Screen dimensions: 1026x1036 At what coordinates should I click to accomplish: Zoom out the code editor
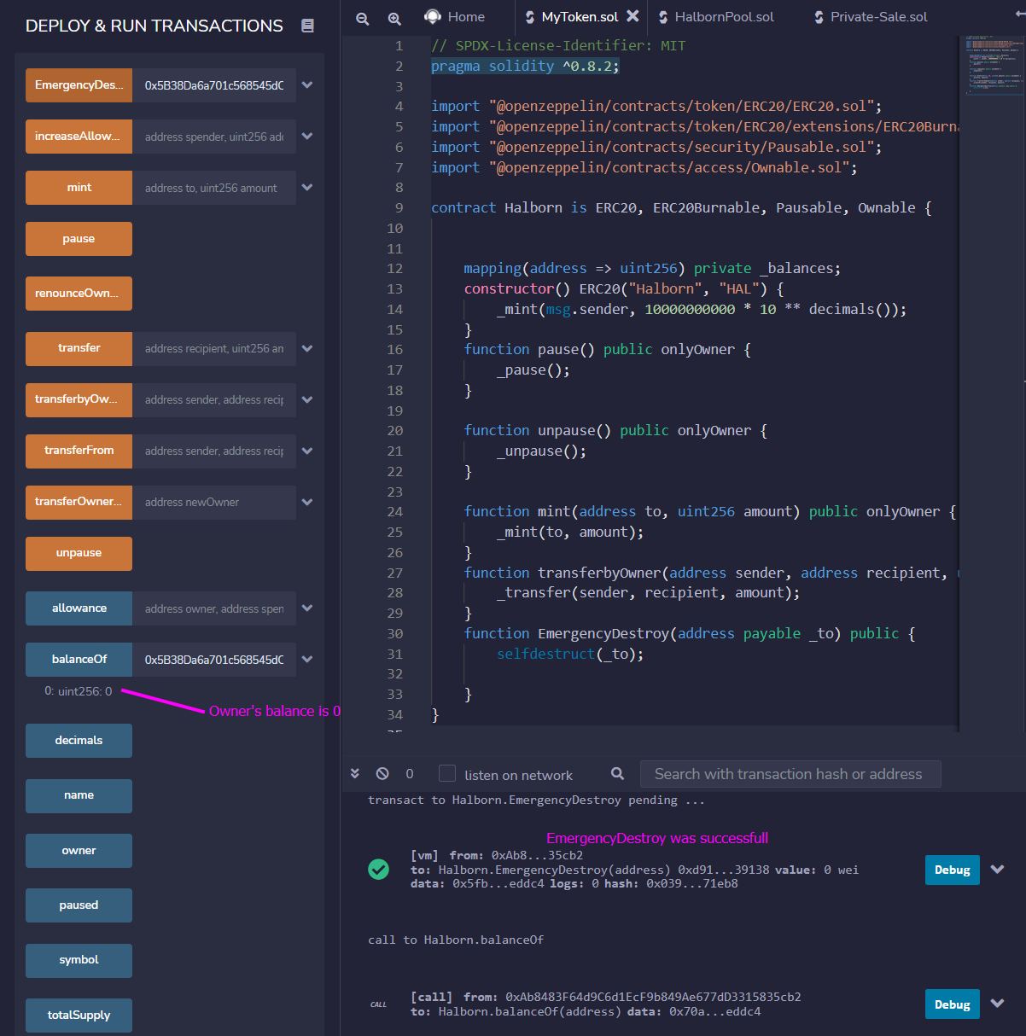point(363,18)
